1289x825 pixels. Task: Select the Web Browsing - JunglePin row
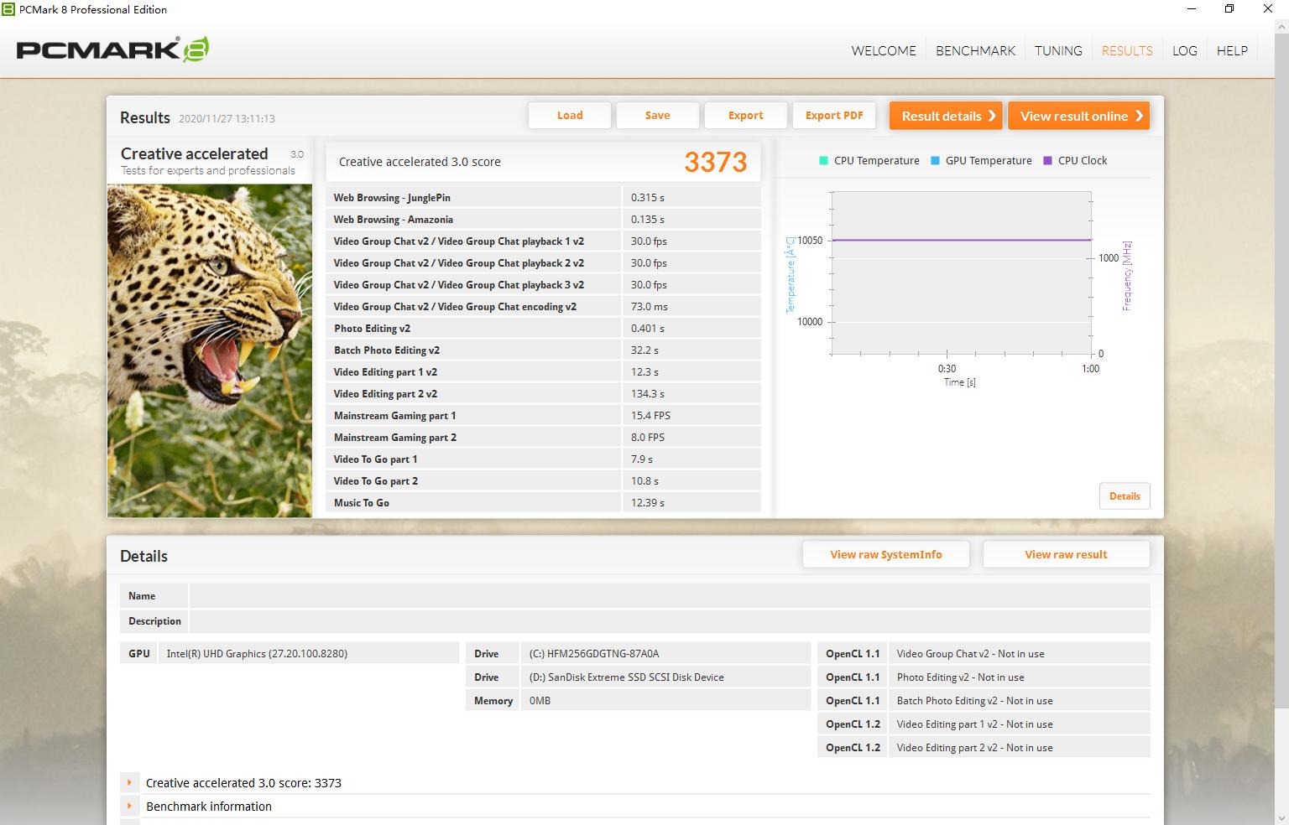(x=543, y=198)
